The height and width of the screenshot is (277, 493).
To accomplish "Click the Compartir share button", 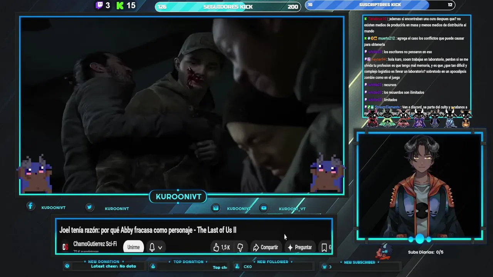I will [x=265, y=247].
